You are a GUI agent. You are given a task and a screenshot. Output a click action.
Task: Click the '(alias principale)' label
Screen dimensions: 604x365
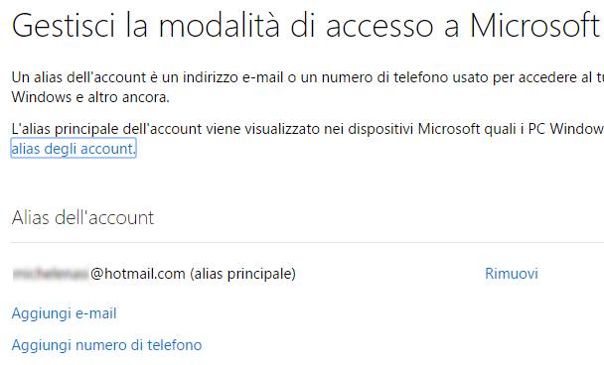tap(242, 274)
